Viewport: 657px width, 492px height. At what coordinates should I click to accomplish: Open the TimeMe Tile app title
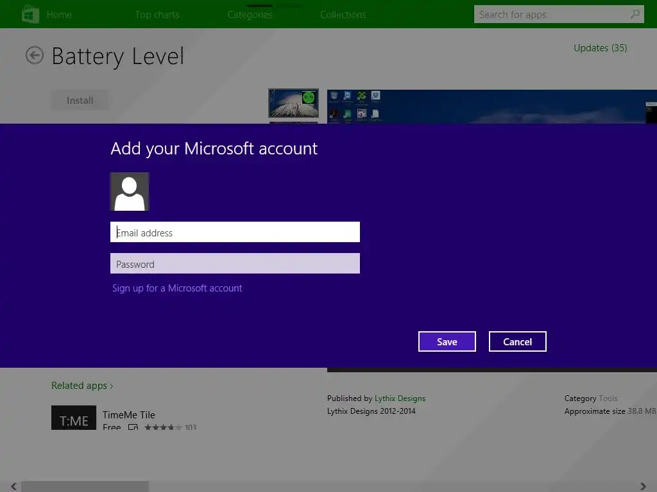[x=128, y=414]
